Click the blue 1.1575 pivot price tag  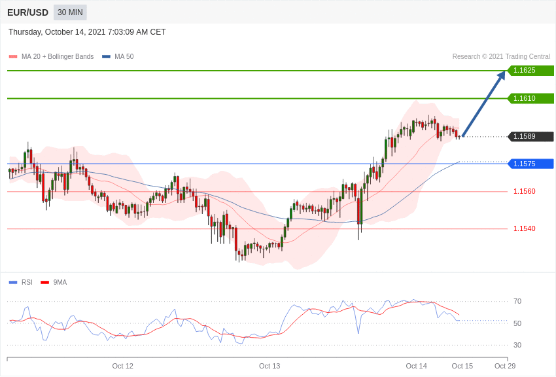[x=530, y=164]
